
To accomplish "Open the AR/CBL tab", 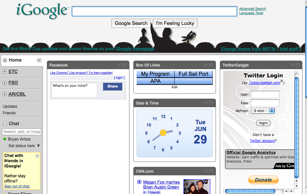I will pos(17,94).
